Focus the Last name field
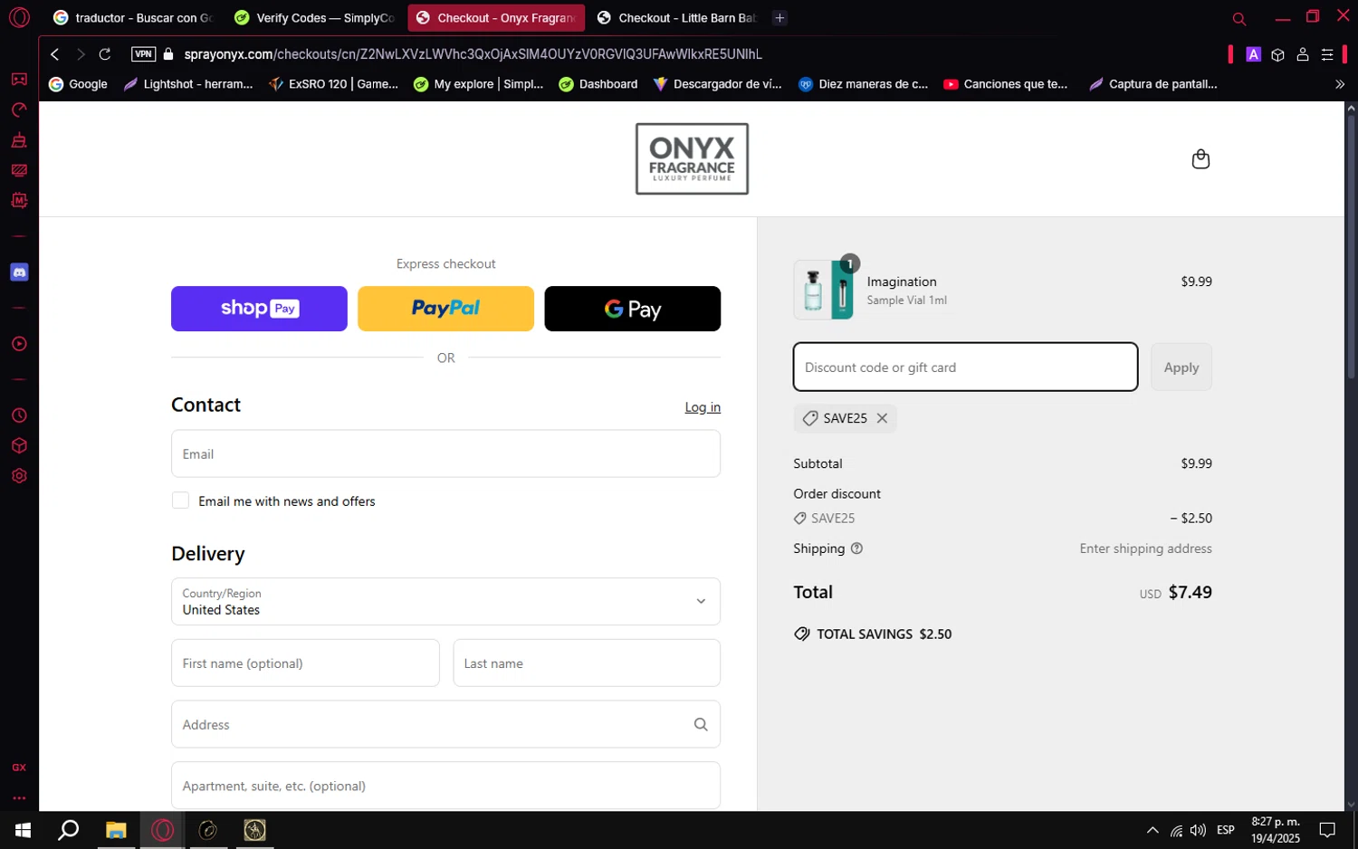This screenshot has height=849, width=1358. (x=587, y=663)
